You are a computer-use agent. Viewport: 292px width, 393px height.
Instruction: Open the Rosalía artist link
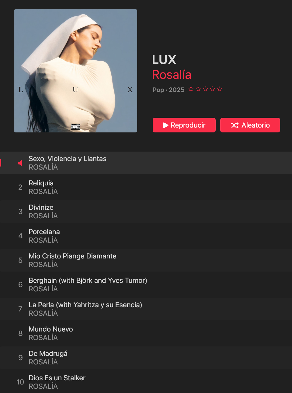[172, 75]
